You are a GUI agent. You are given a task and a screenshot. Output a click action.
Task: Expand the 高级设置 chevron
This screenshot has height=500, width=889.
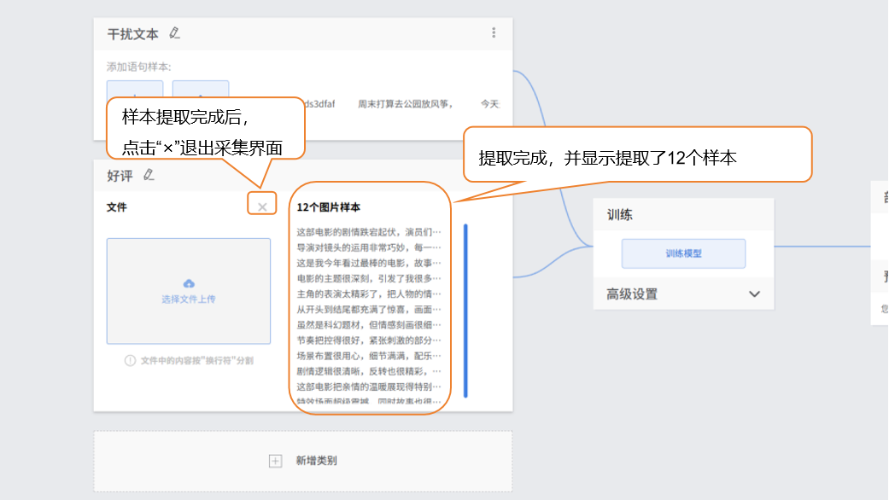coord(754,294)
